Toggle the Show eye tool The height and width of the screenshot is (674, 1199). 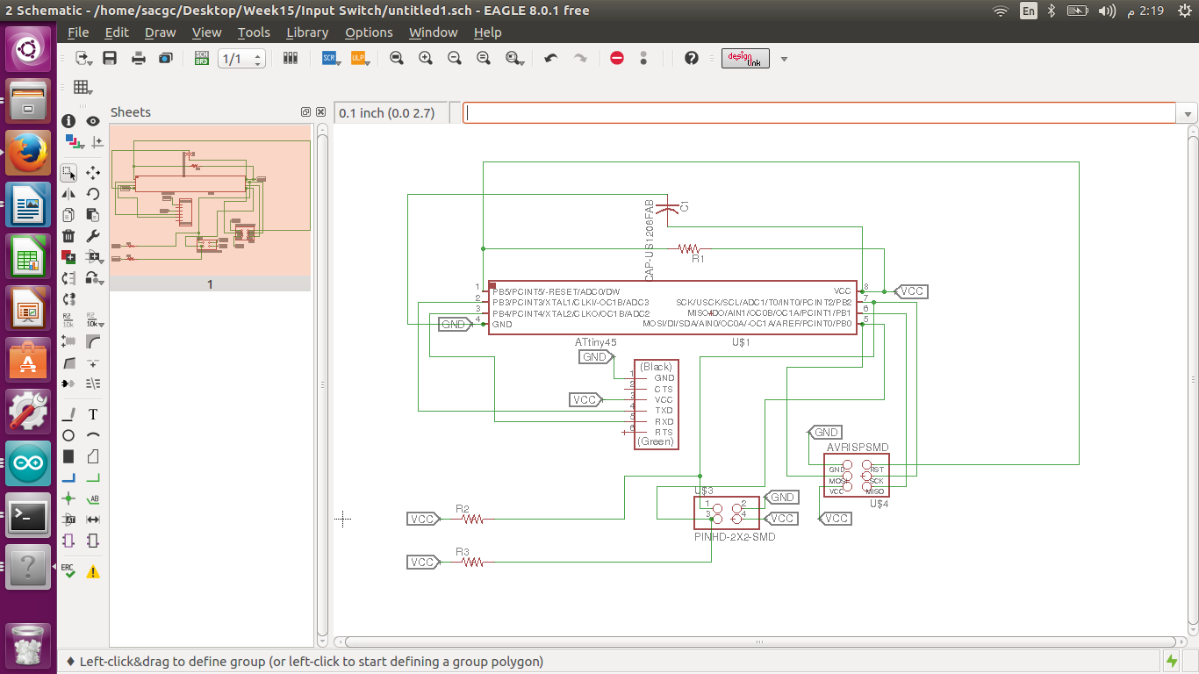(x=93, y=121)
